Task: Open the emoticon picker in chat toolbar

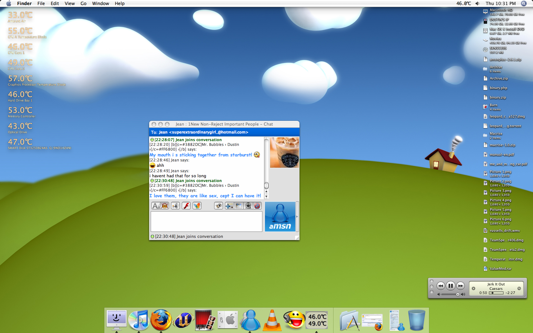Action: pyautogui.click(x=164, y=206)
